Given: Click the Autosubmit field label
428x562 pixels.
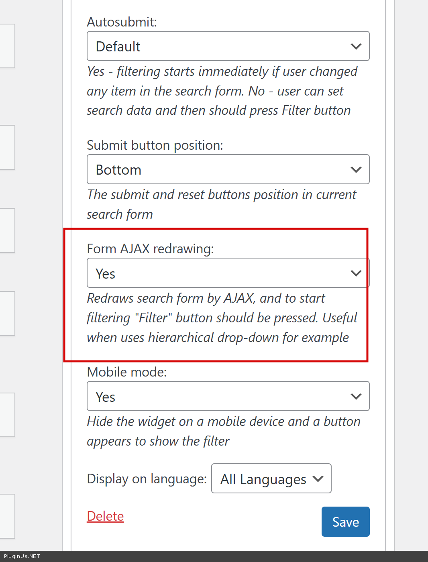Looking at the screenshot, I should point(122,22).
